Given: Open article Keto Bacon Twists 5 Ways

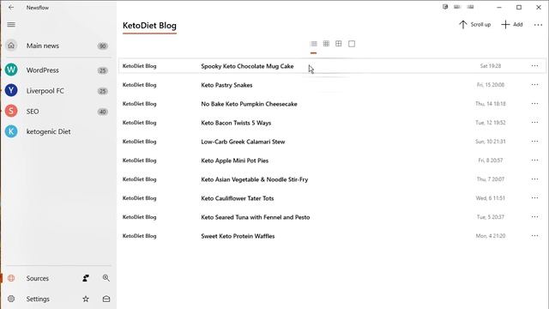Looking at the screenshot, I should tap(236, 123).
